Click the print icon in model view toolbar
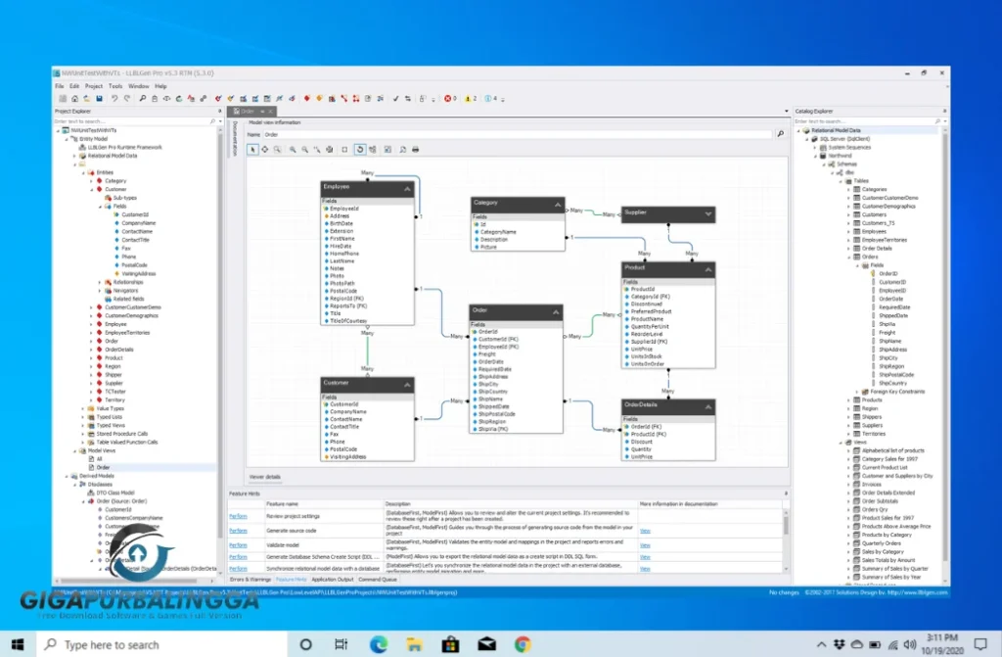Viewport: 1002px width, 657px height. [x=416, y=149]
